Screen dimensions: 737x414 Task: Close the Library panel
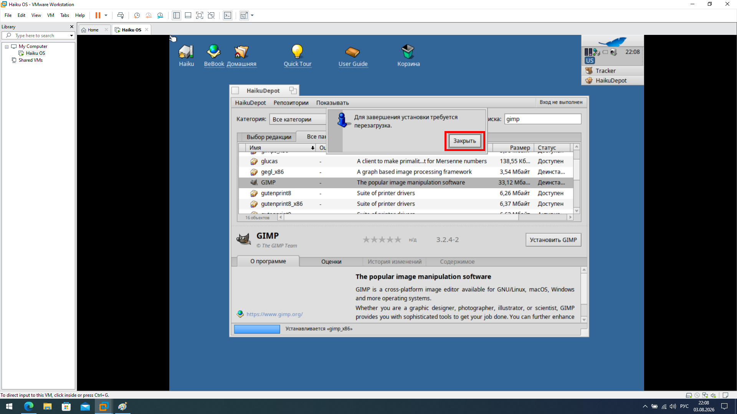click(x=71, y=27)
